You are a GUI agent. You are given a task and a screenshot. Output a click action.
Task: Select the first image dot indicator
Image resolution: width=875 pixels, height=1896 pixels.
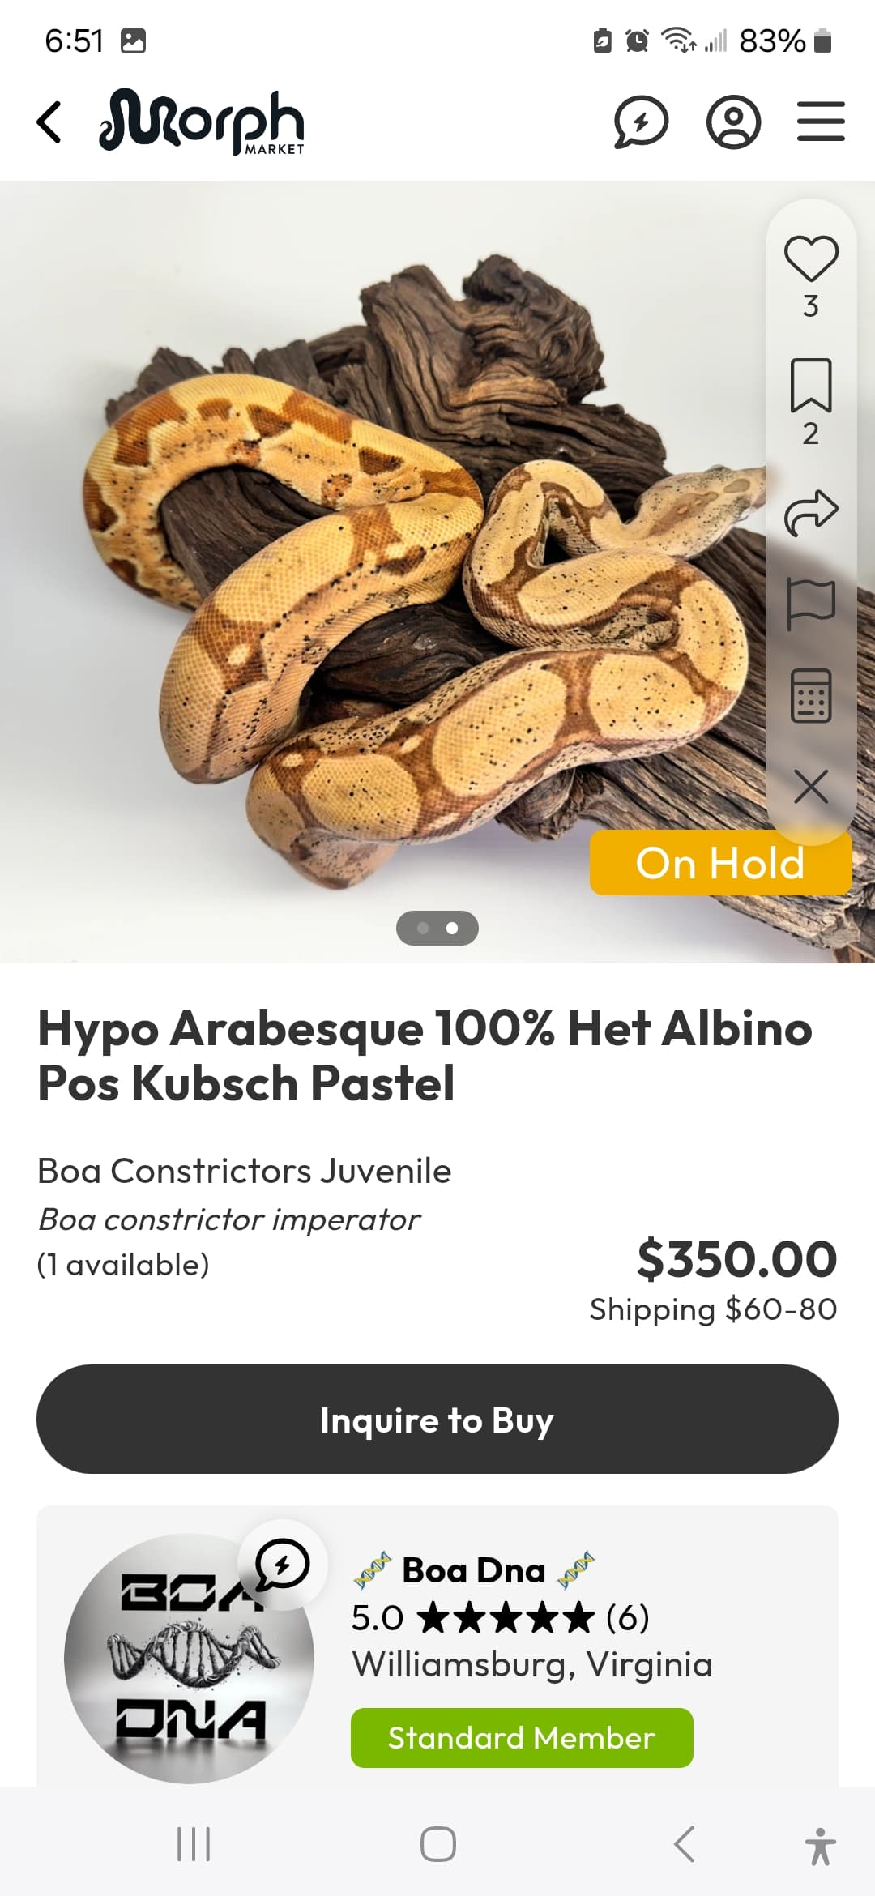click(x=423, y=929)
